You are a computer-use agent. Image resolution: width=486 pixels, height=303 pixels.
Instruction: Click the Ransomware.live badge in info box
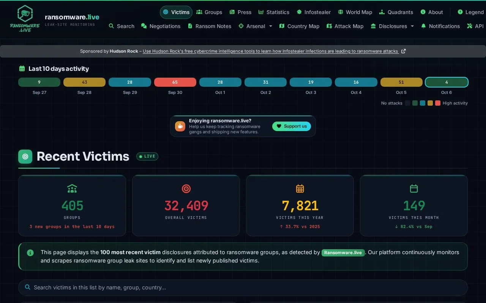pos(343,253)
